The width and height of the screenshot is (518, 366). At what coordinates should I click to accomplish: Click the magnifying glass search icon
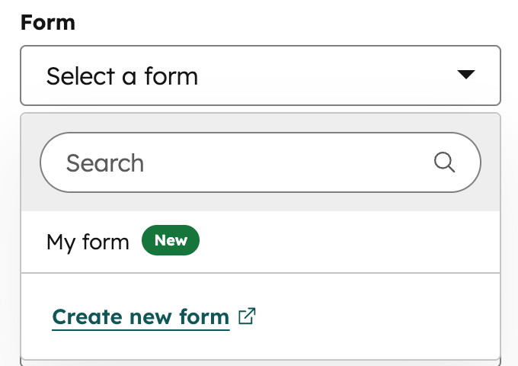click(444, 162)
